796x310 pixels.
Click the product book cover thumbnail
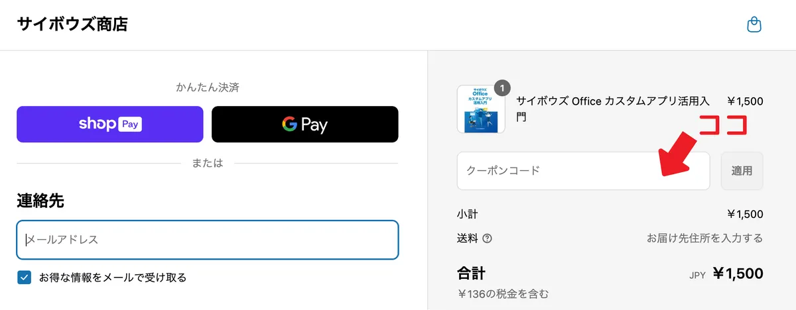(481, 109)
